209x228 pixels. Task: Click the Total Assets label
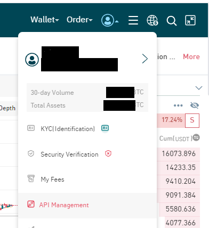coord(48,105)
